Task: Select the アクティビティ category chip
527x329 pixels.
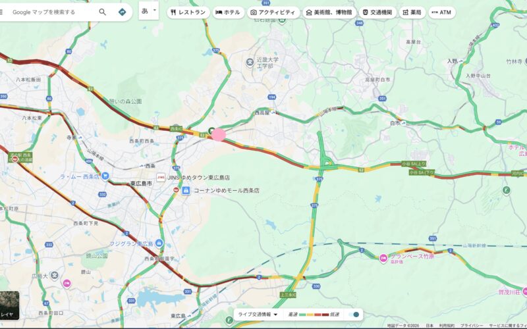Action: pyautogui.click(x=273, y=13)
